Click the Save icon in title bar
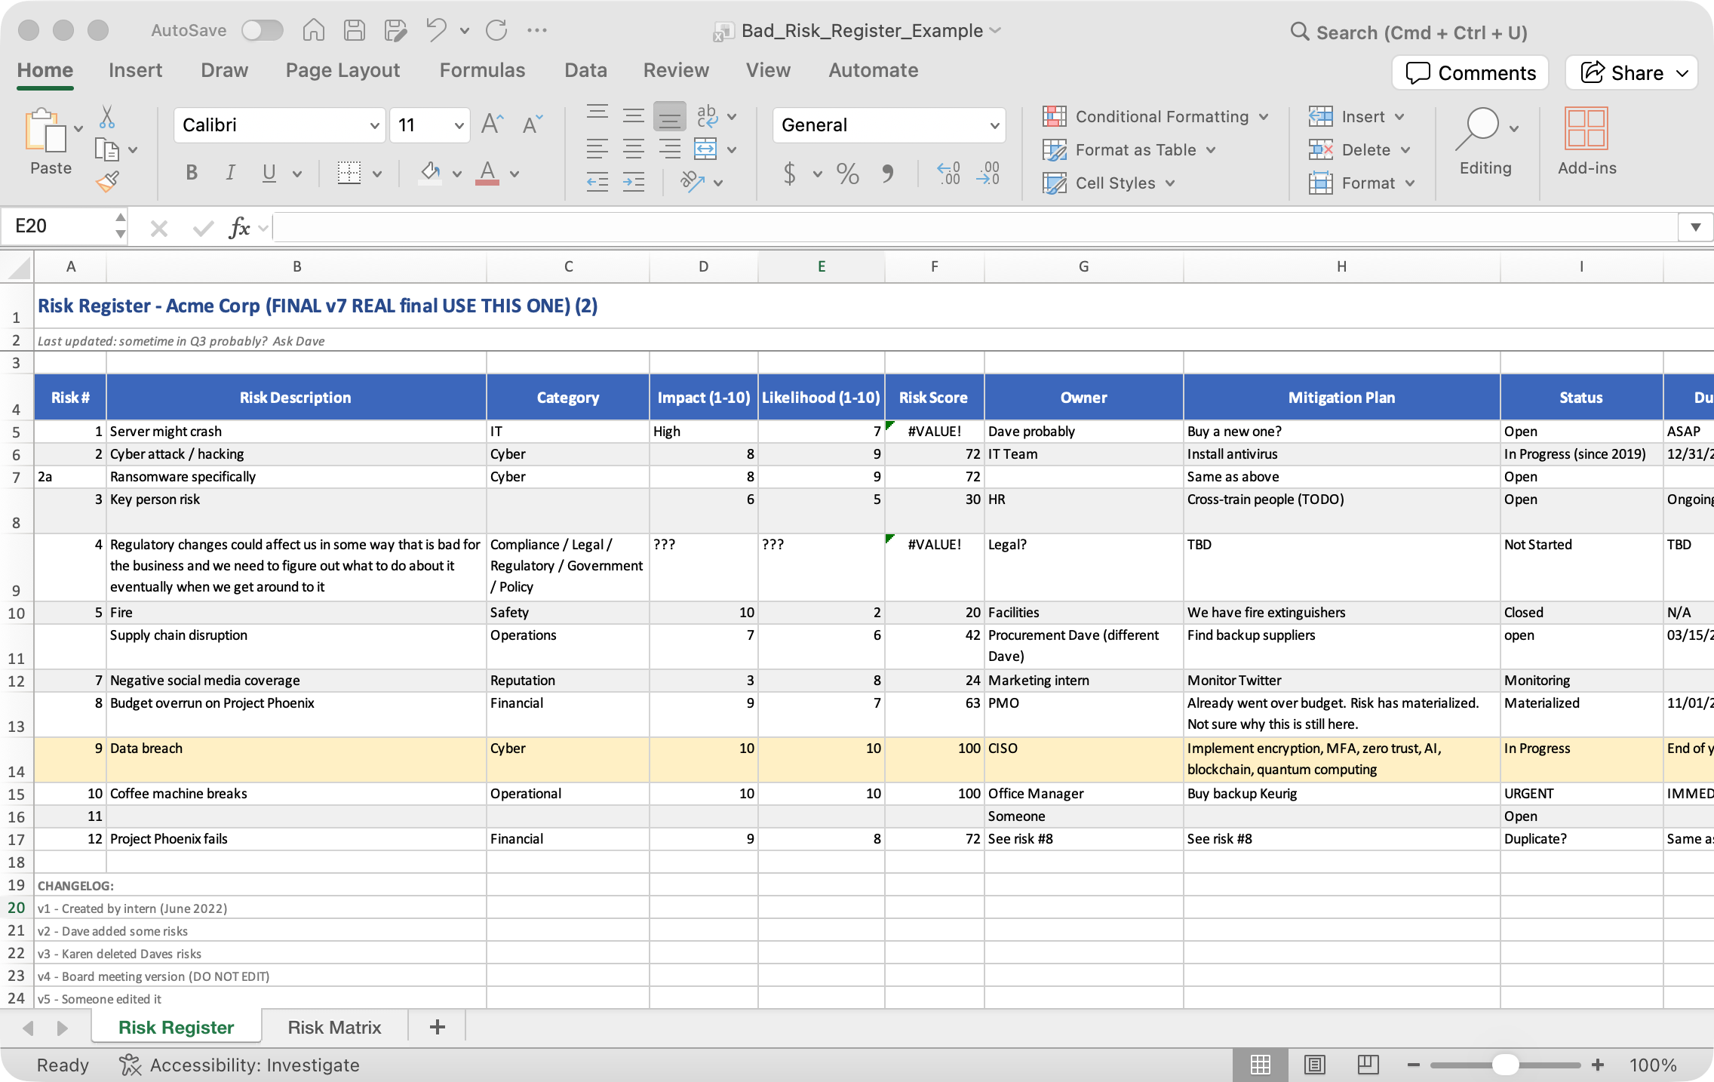This screenshot has height=1082, width=1714. [354, 30]
